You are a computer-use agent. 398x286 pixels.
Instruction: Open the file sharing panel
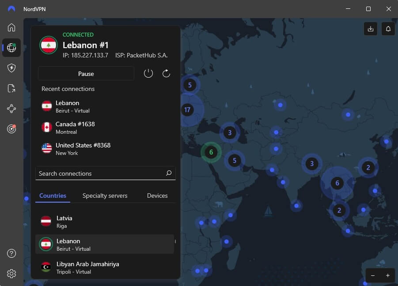tap(11, 88)
